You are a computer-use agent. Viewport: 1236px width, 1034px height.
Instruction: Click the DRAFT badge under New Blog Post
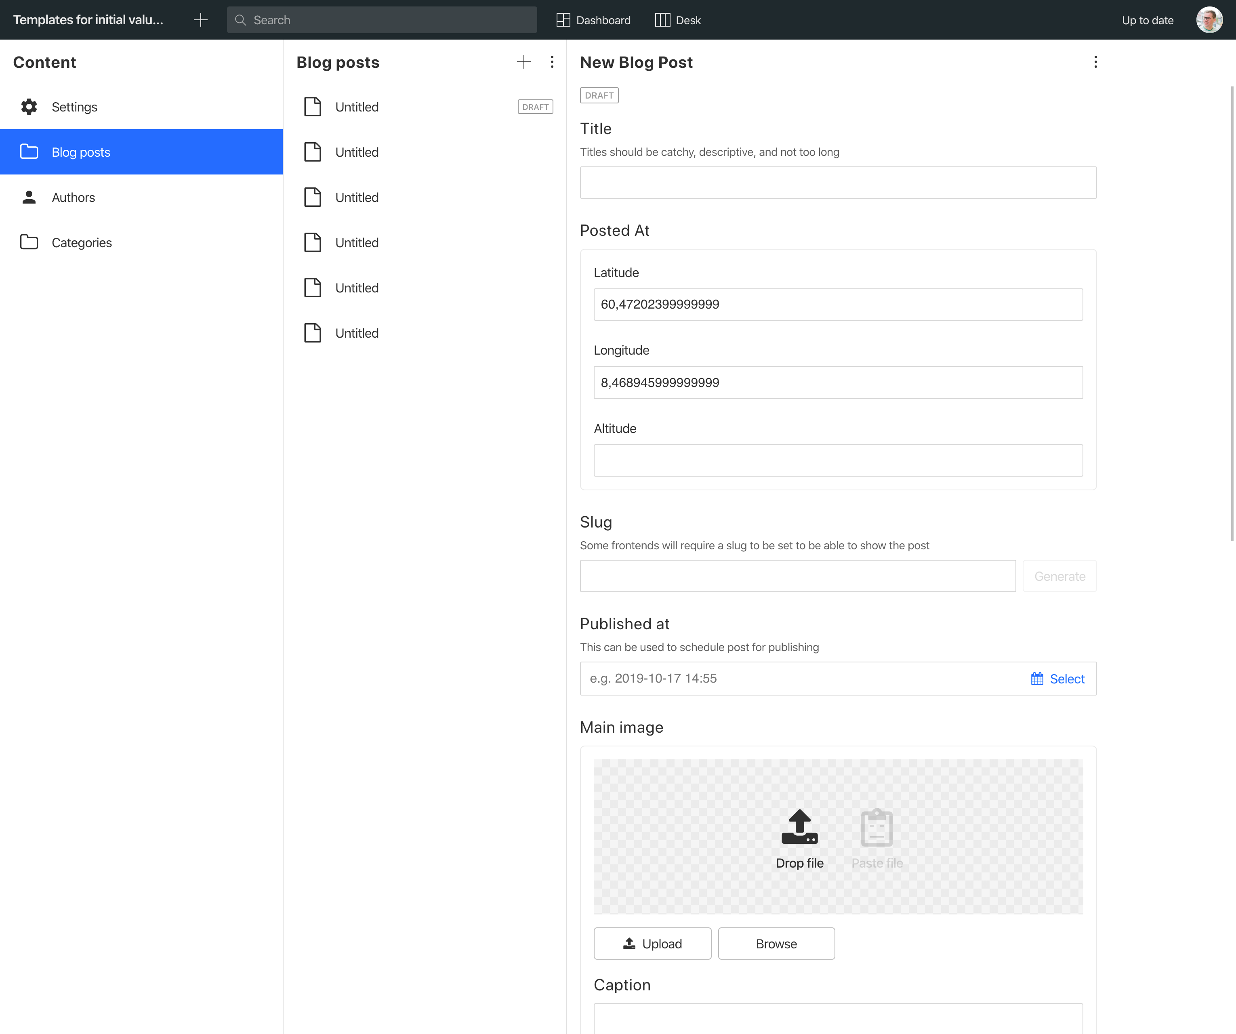point(599,95)
